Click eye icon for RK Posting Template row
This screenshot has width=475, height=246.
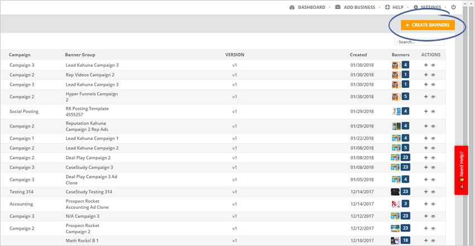point(433,111)
